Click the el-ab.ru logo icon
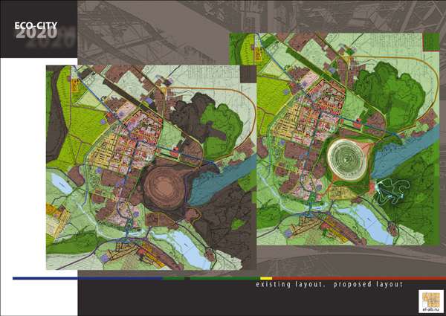Image resolution: width=446 pixels, height=316 pixels. [x=431, y=299]
